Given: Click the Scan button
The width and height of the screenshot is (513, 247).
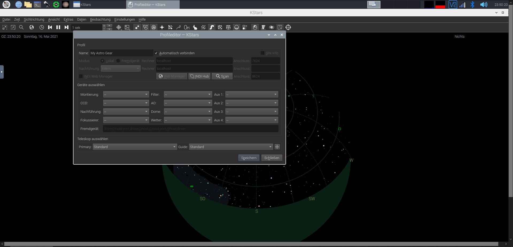Looking at the screenshot, I should [222, 76].
